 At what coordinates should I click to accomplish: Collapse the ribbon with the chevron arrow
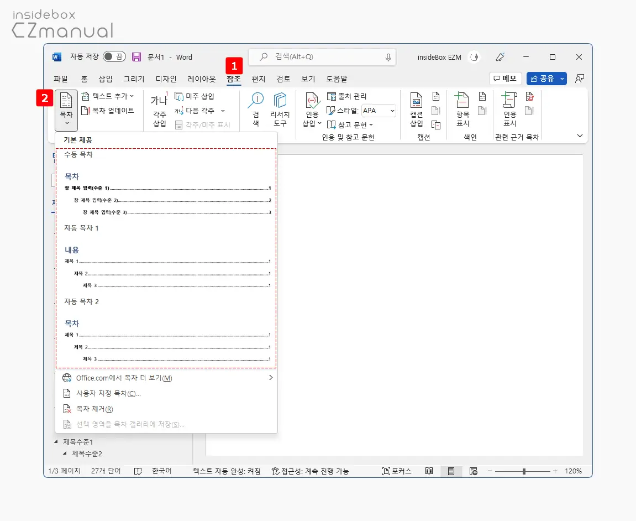point(580,136)
